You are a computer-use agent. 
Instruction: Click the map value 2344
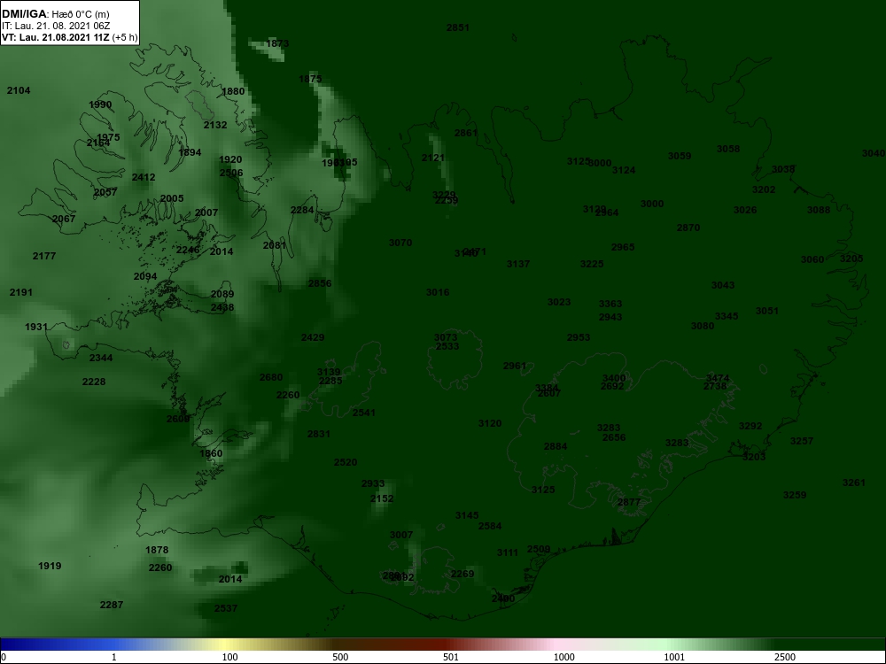101,358
